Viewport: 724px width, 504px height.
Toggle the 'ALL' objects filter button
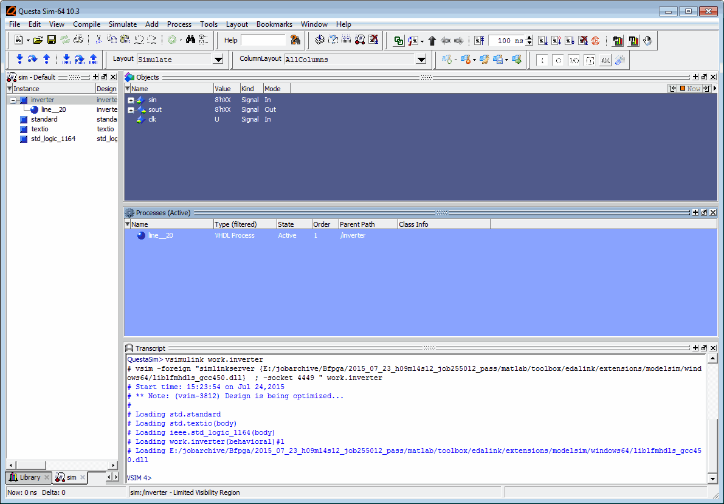click(x=605, y=60)
